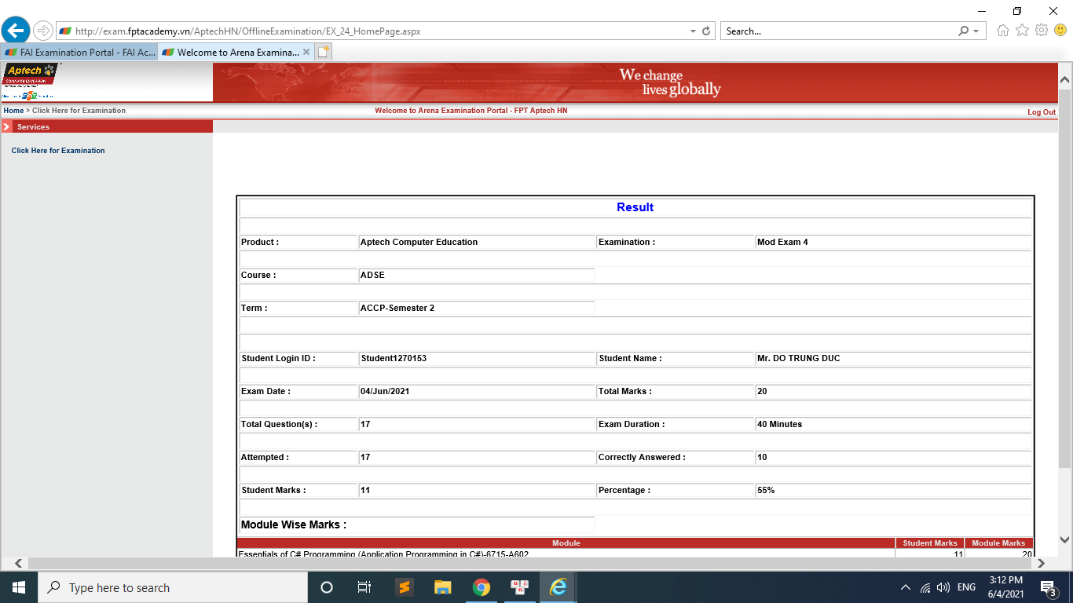Click the Student Marks column header
The width and height of the screenshot is (1073, 603).
click(930, 543)
